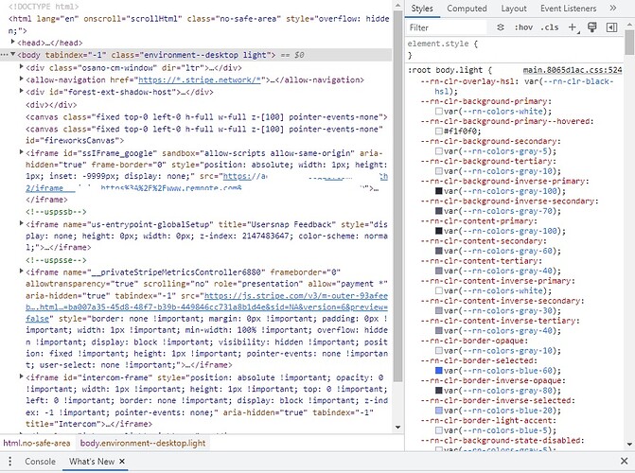
Task: Expand the head element node
Action: coord(13,42)
